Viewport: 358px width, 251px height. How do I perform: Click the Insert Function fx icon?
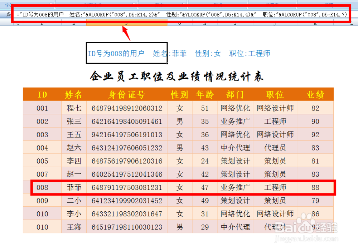[x=8, y=15]
